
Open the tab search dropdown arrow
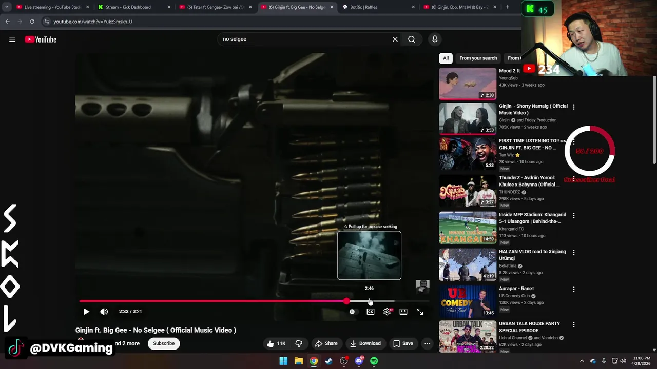[7, 7]
